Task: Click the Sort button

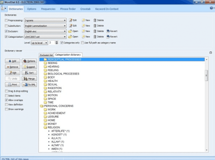Action: 29,73
